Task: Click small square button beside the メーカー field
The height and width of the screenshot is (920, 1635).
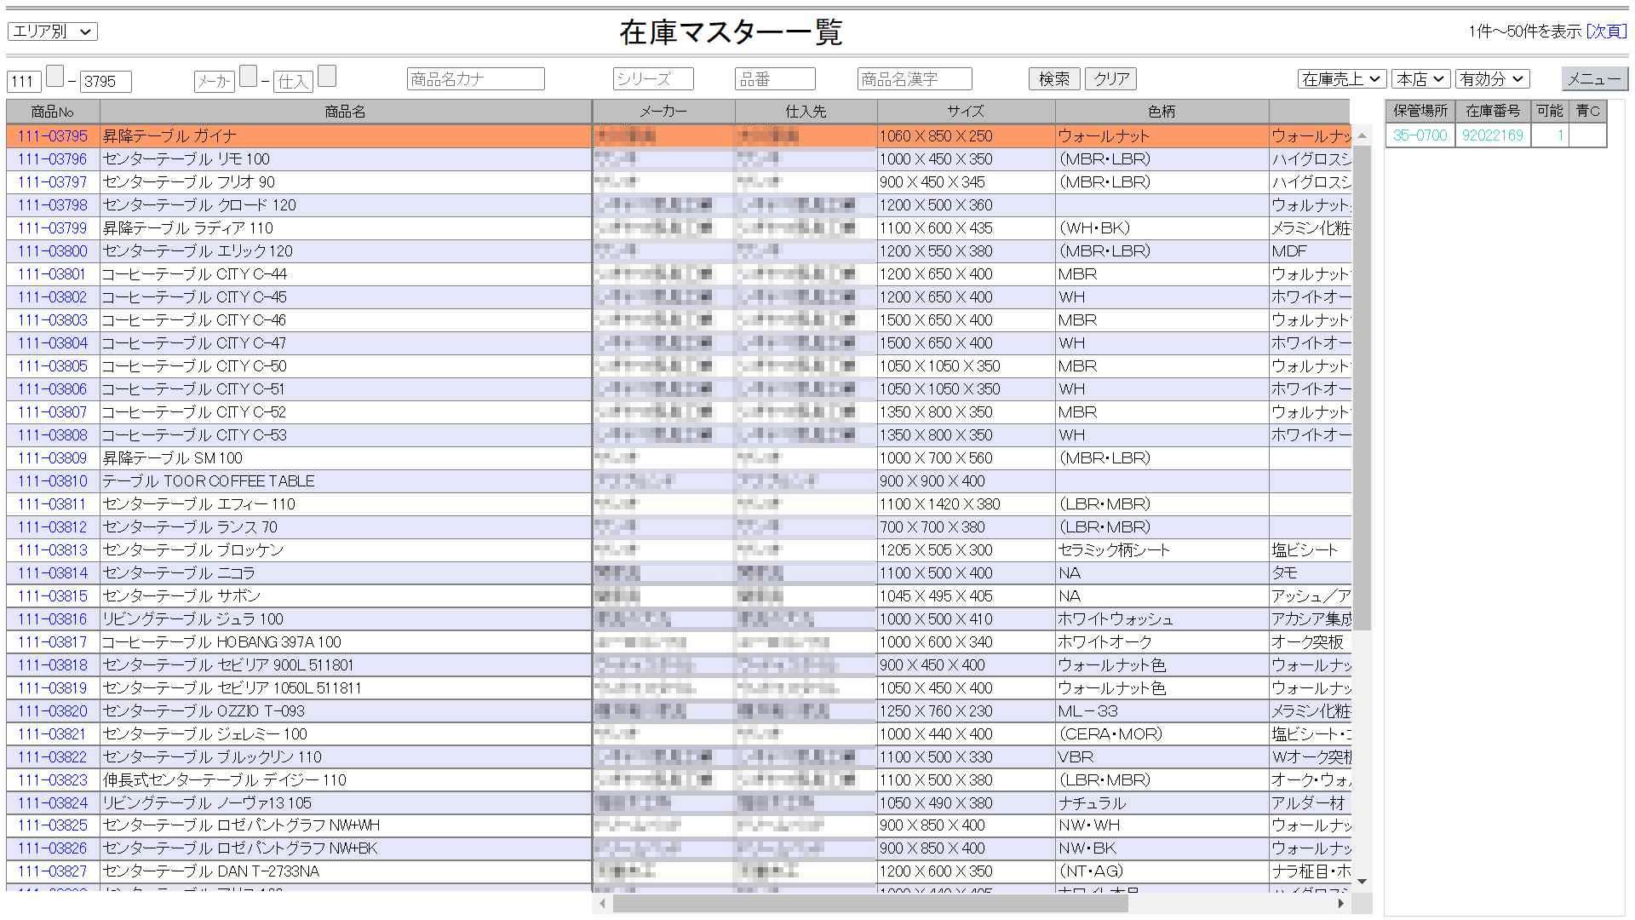Action: [x=249, y=76]
